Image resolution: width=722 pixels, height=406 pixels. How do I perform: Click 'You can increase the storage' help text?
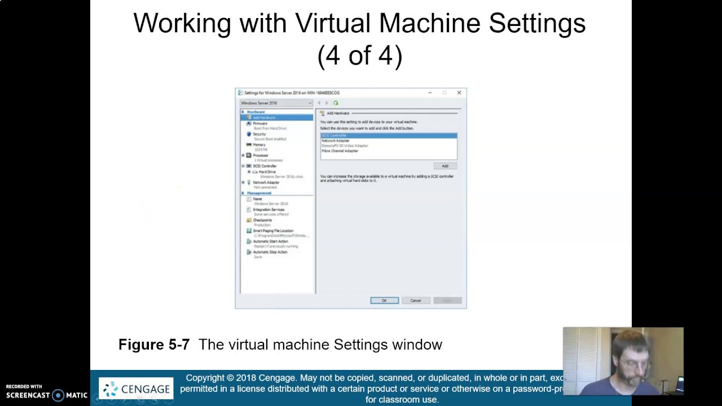tap(387, 178)
